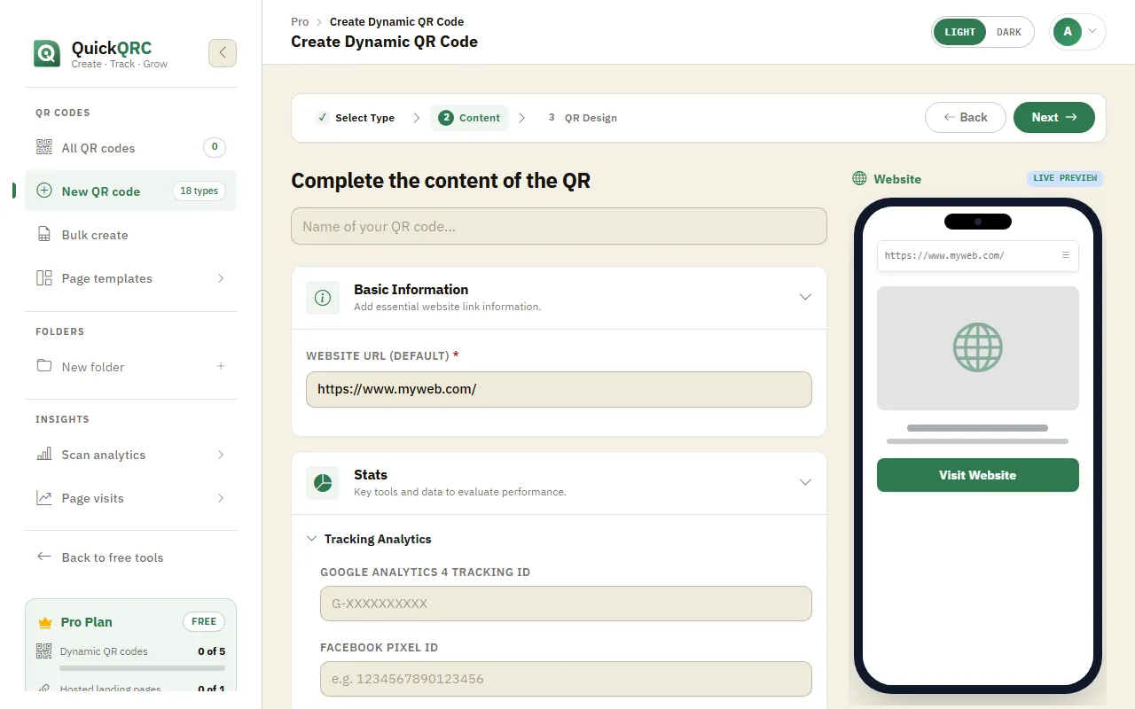Click the Website URL input field
1135x709 pixels.
pos(559,389)
